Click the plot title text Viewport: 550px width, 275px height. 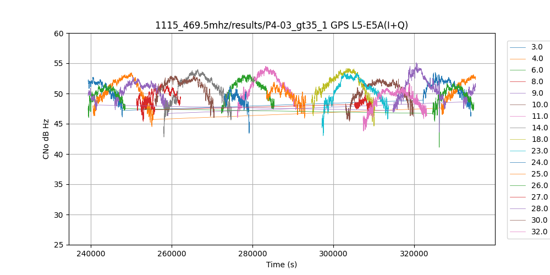click(x=281, y=25)
